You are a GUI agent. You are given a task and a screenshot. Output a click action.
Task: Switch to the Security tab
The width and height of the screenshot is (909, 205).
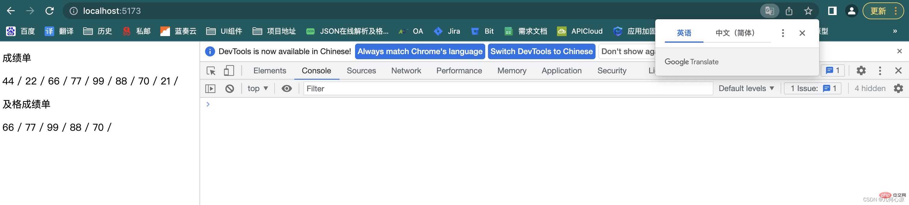click(x=612, y=71)
